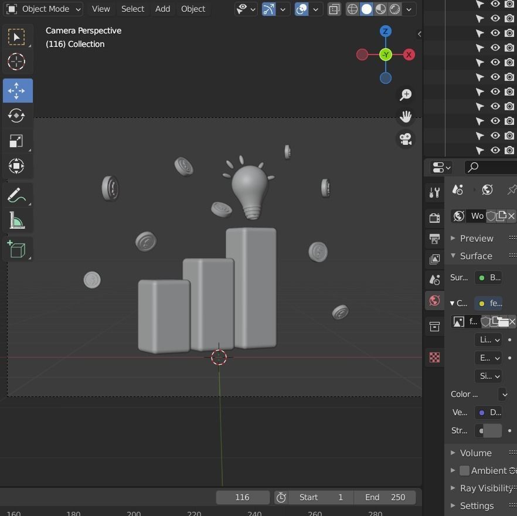Click the Vector D... input button

point(489,412)
